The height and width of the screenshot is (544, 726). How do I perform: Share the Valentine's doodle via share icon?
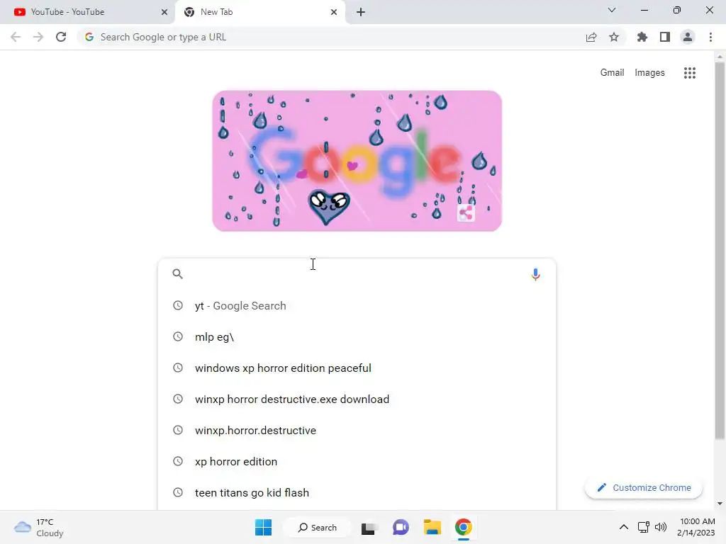pos(467,213)
